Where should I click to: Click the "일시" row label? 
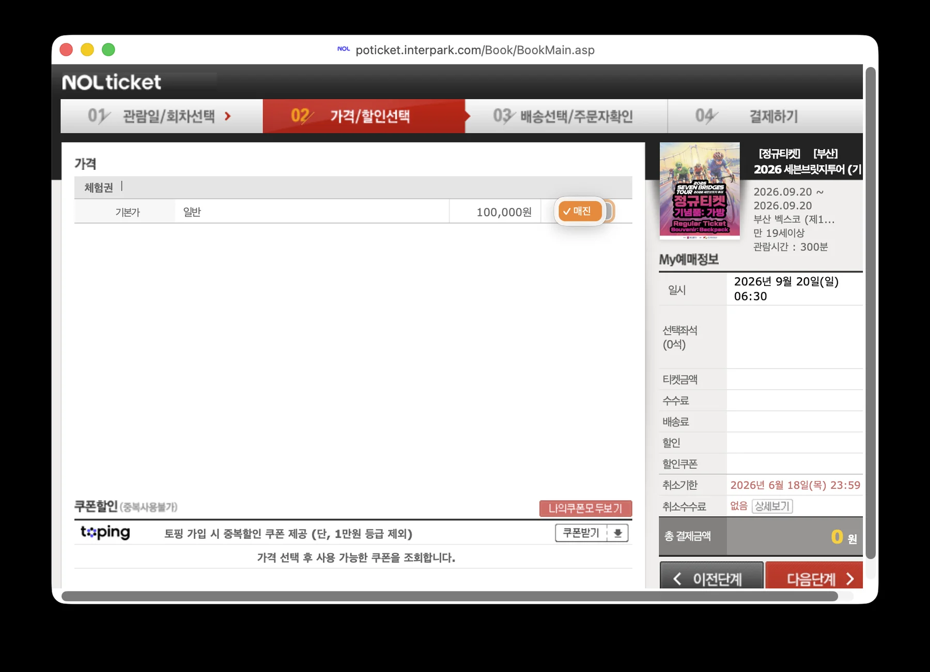(677, 290)
